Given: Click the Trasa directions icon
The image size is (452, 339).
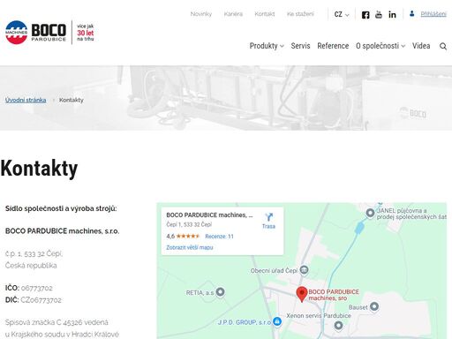Looking at the screenshot, I should click(268, 217).
